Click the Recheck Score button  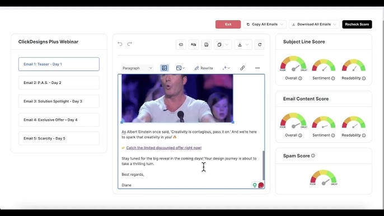tap(357, 24)
